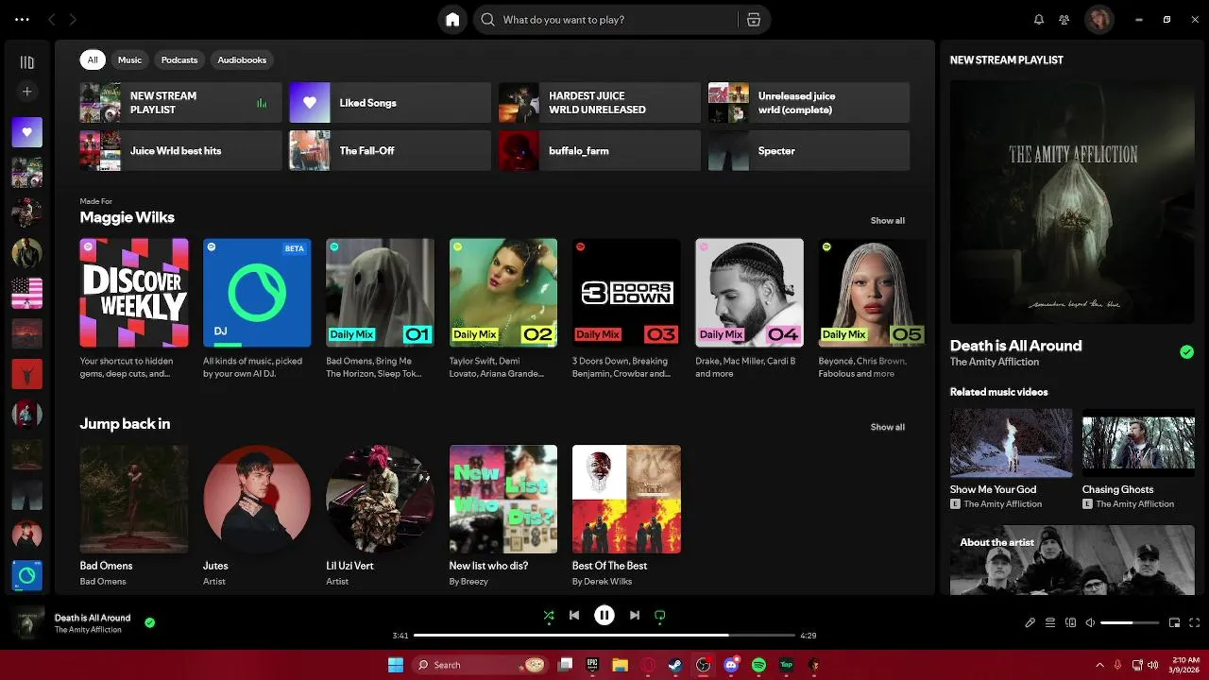Screen dimensions: 1209x680
Task: Open Liked Songs heart icon in sidebar
Action: 27,132
